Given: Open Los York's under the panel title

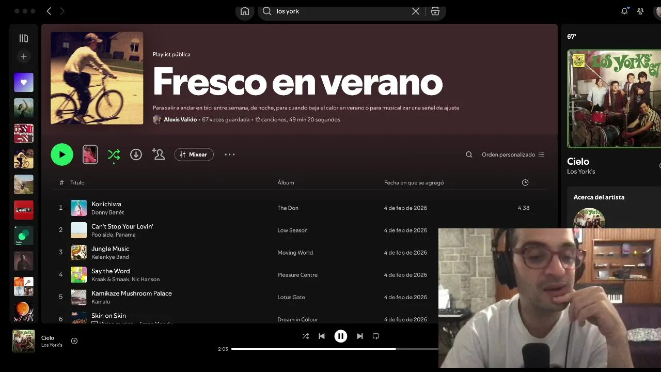Looking at the screenshot, I should [581, 172].
